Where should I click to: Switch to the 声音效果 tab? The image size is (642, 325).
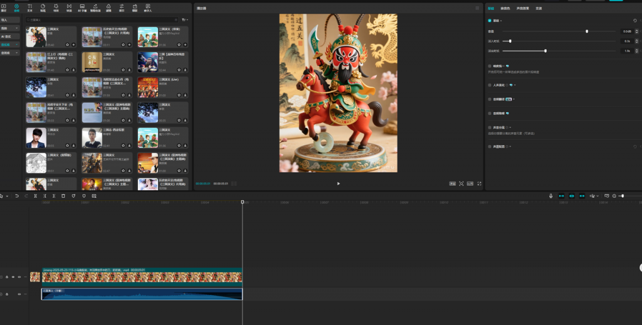coord(522,8)
